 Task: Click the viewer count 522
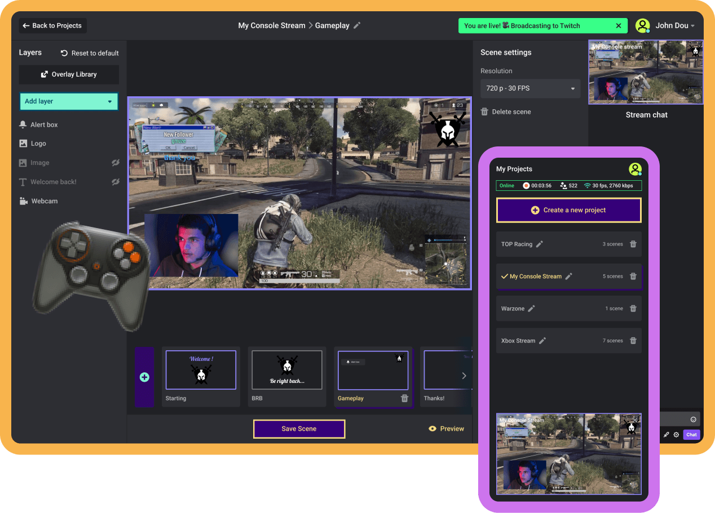point(568,186)
